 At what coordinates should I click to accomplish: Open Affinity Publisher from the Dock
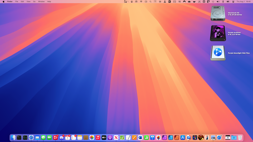pyautogui.click(x=177, y=138)
